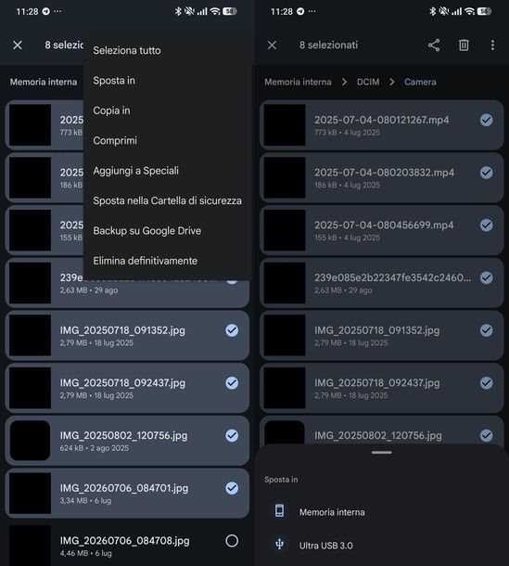Tap '8 selezionati' title in right screen

(328, 45)
